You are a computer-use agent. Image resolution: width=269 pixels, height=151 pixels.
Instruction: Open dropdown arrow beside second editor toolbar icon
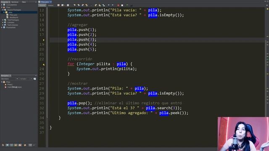64,5
